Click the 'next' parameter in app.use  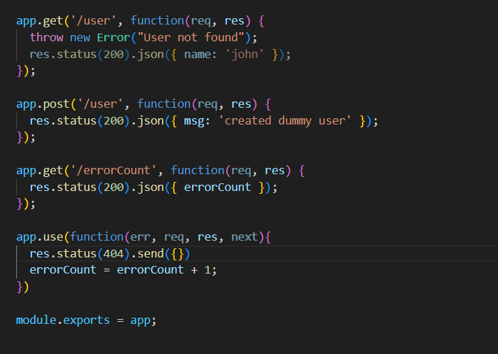point(244,237)
